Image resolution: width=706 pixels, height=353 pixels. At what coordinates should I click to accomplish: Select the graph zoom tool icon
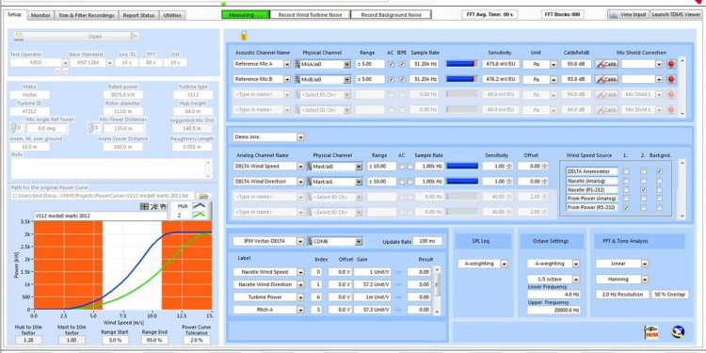[153, 206]
